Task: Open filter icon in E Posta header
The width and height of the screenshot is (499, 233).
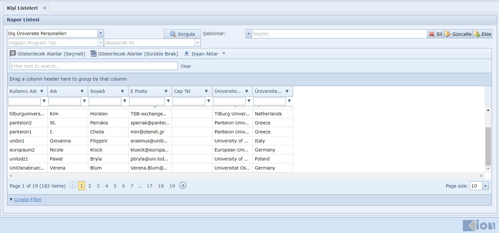Action: (166, 91)
